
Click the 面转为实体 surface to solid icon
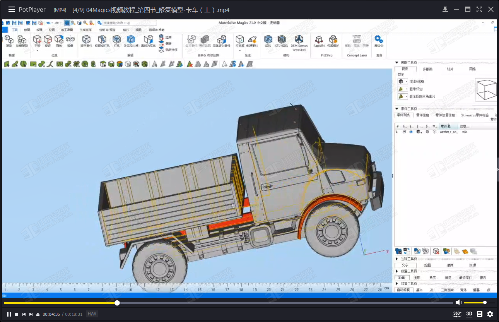tap(148, 39)
